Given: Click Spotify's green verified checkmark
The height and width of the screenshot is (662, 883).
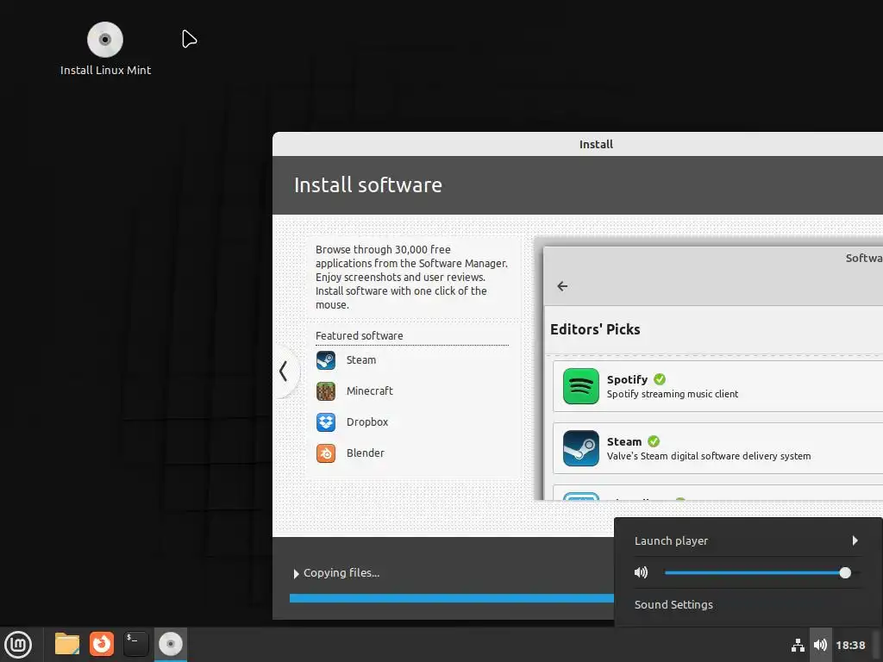Looking at the screenshot, I should click(x=660, y=379).
